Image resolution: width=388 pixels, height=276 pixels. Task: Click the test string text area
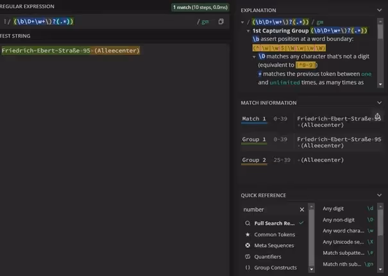pos(114,158)
